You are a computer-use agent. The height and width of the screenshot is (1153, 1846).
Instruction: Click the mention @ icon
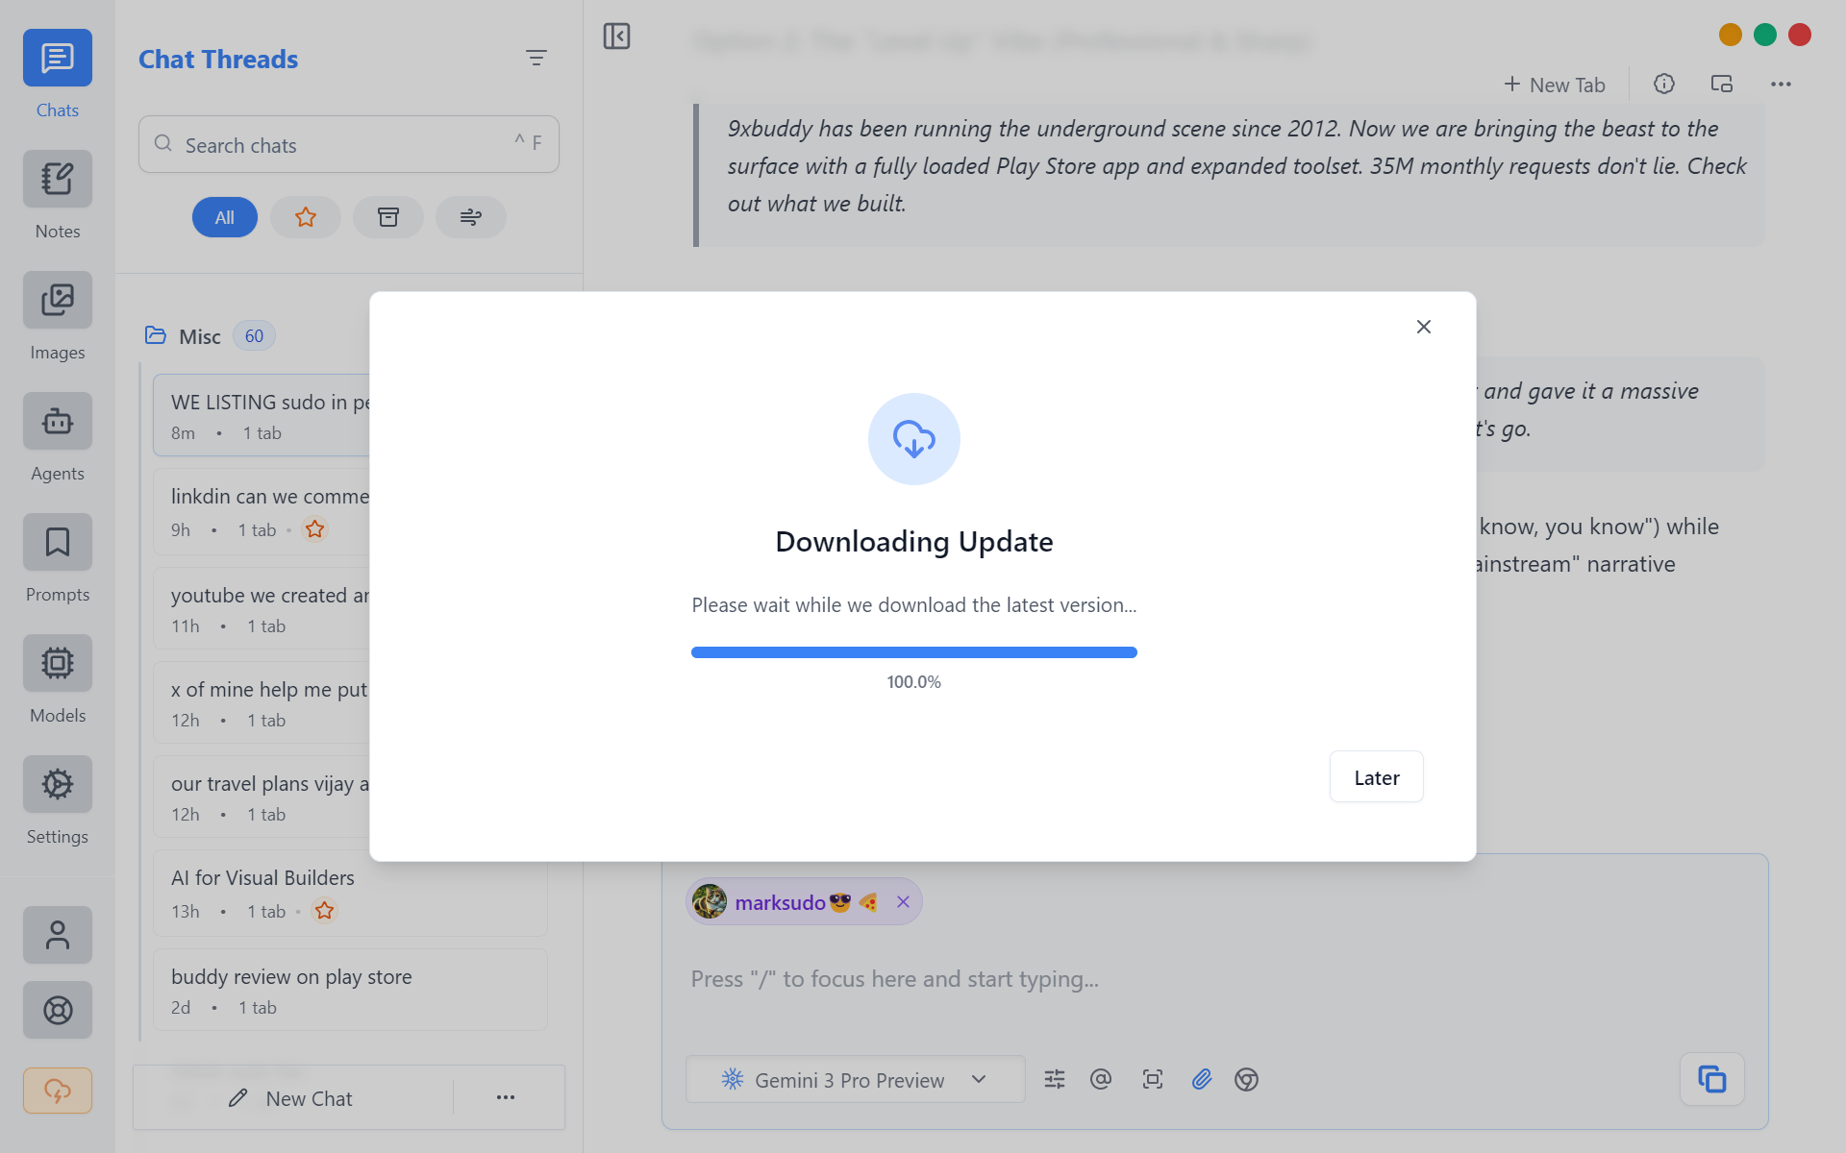1101,1079
